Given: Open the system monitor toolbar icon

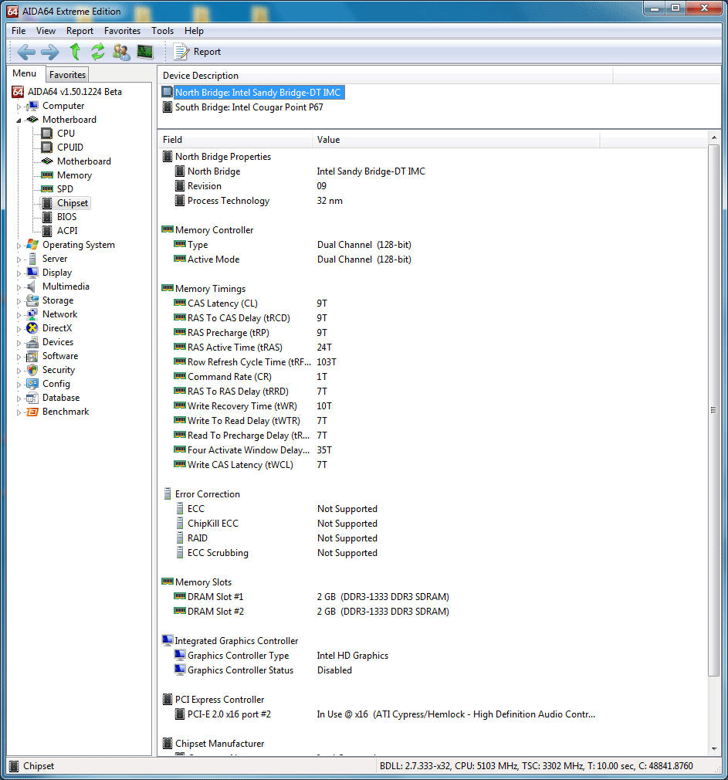Looking at the screenshot, I should (144, 52).
